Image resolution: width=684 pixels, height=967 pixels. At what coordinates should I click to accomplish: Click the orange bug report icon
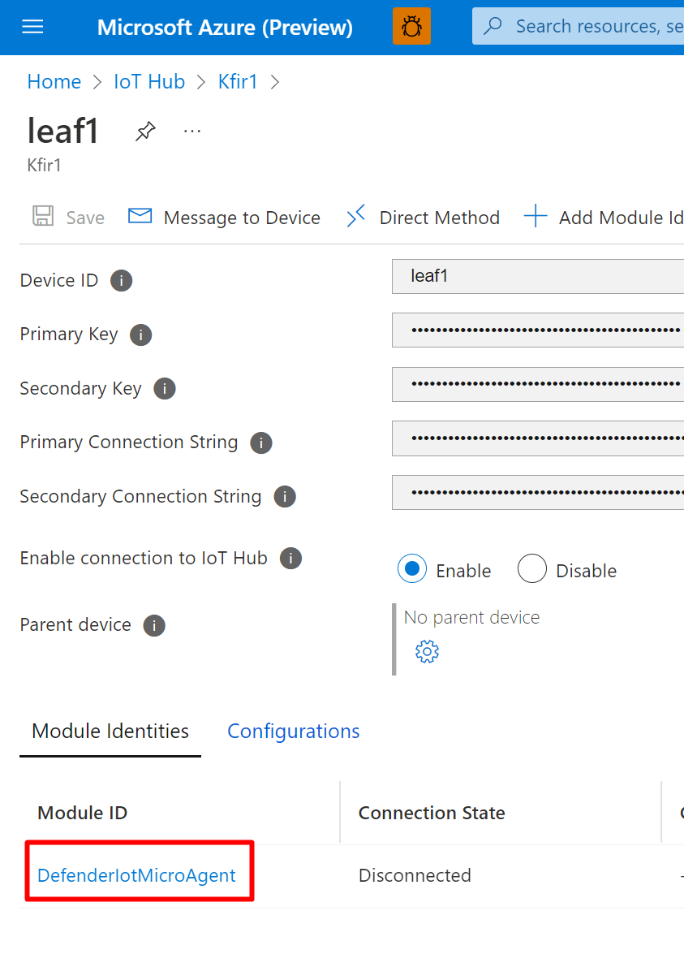pyautogui.click(x=411, y=27)
